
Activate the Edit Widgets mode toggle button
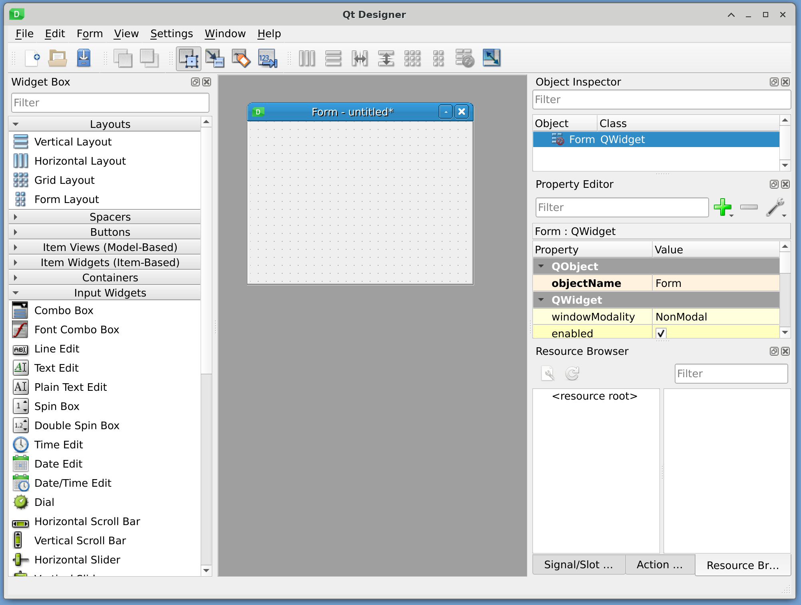pyautogui.click(x=188, y=58)
